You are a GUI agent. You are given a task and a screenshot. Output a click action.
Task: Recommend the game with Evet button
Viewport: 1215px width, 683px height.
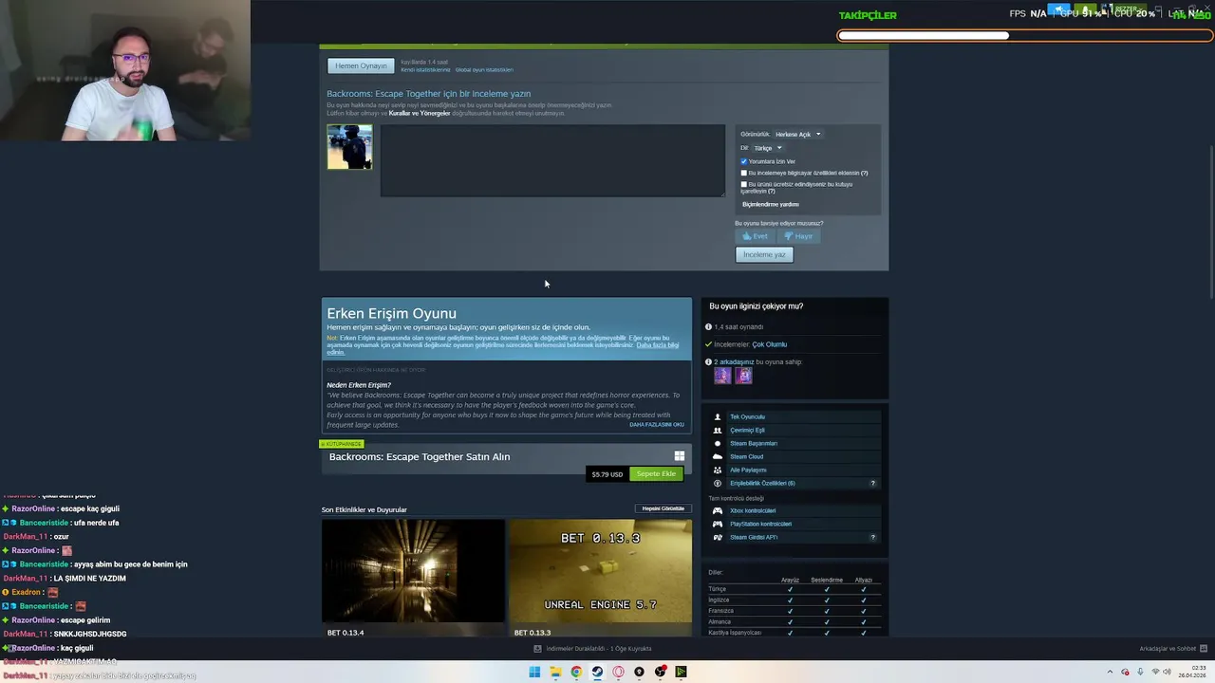coord(756,236)
